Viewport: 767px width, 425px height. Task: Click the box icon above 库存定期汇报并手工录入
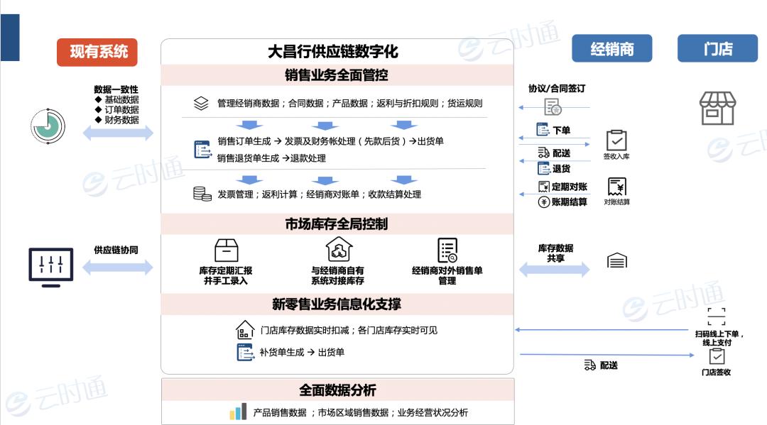(224, 250)
